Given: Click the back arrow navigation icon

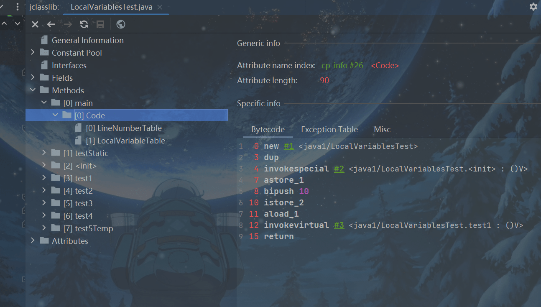Looking at the screenshot, I should tap(51, 24).
